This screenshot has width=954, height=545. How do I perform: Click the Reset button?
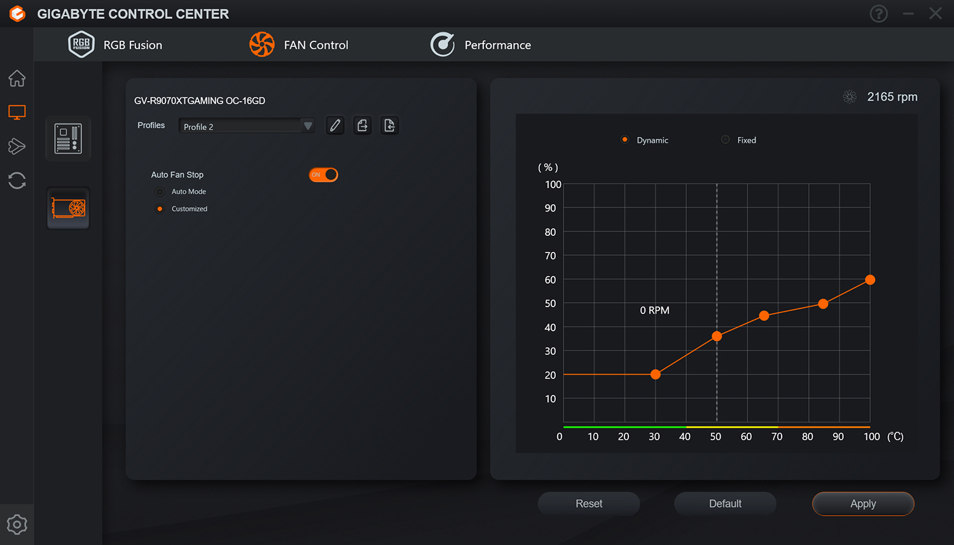(x=589, y=504)
